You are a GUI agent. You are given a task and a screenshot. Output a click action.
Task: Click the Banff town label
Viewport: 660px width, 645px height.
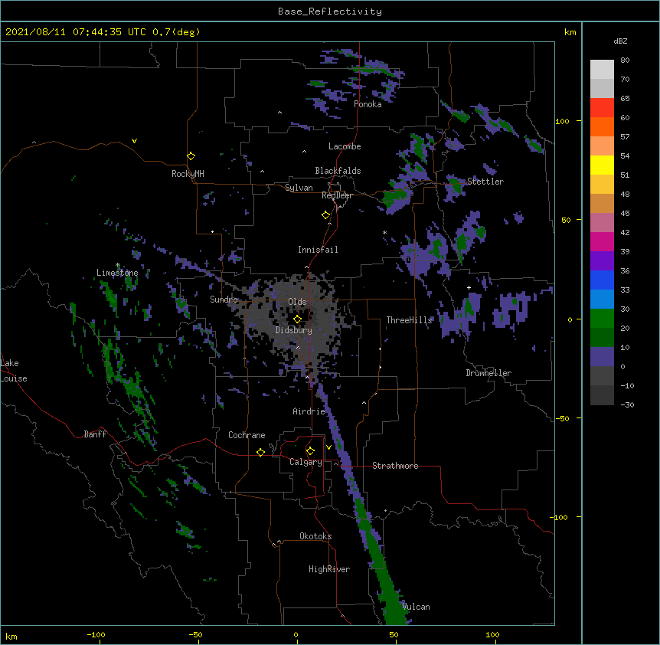95,434
